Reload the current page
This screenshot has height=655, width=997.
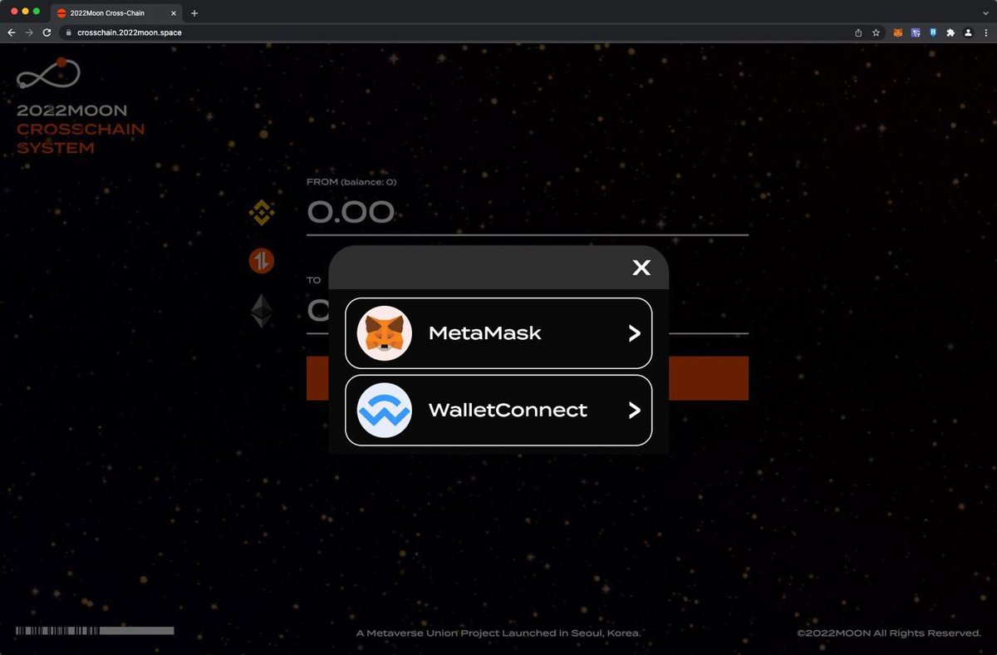coord(47,32)
